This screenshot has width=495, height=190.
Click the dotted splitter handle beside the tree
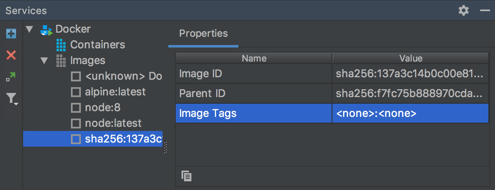point(165,147)
